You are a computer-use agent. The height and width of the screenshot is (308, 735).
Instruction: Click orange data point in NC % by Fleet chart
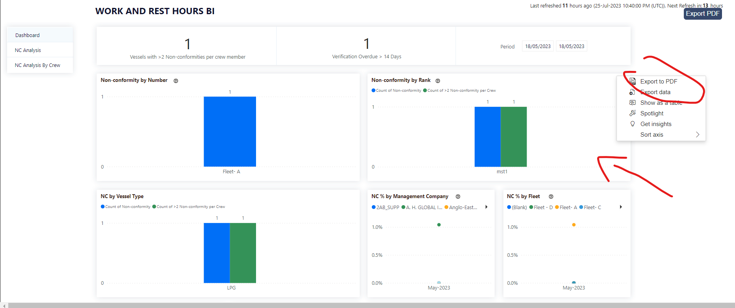(574, 225)
